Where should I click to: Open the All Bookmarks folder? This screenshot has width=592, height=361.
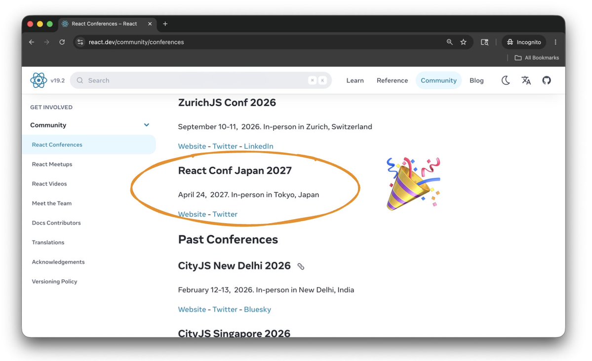(x=537, y=58)
